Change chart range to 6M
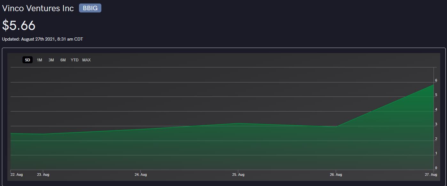 click(x=63, y=60)
